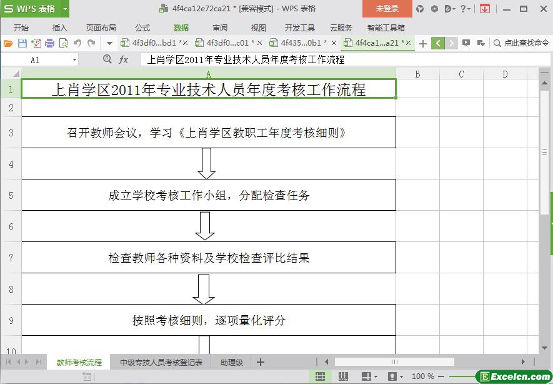This screenshot has width=553, height=384.
Task: Click the WPS skin icon in title bar
Action: coord(420,9)
